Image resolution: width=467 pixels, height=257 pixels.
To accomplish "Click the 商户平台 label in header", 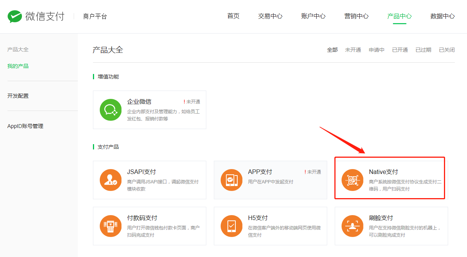I will (95, 17).
